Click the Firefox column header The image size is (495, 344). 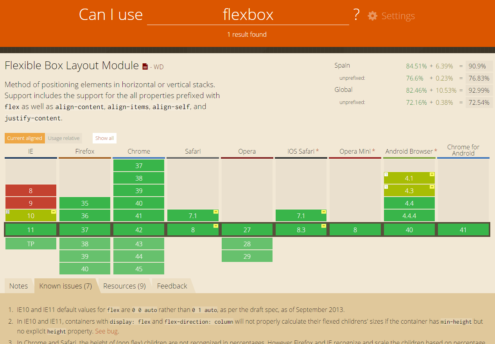[x=85, y=151]
